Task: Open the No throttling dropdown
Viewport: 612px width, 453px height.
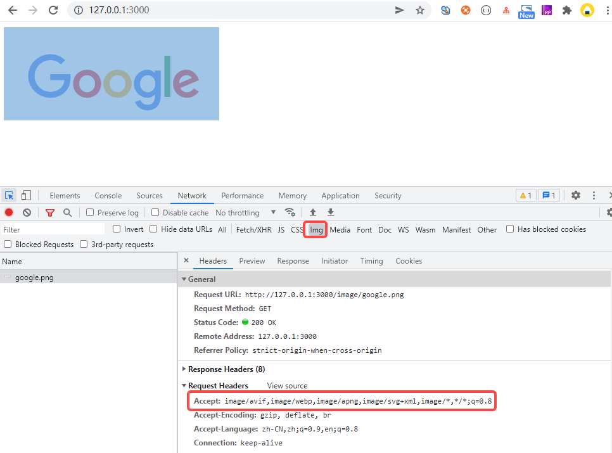Action: 246,213
